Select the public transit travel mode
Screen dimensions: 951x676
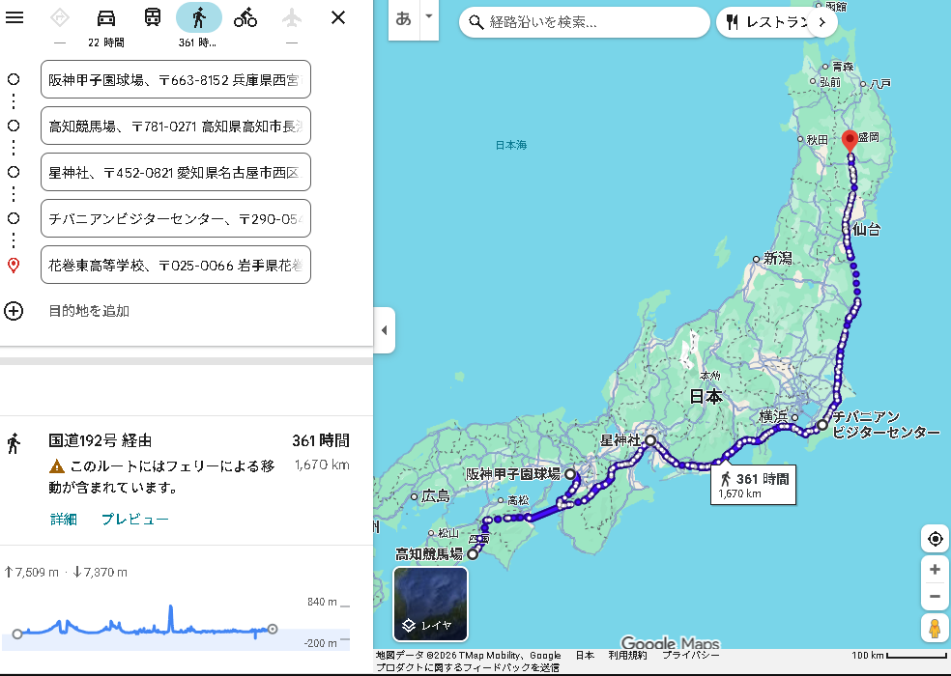point(153,17)
